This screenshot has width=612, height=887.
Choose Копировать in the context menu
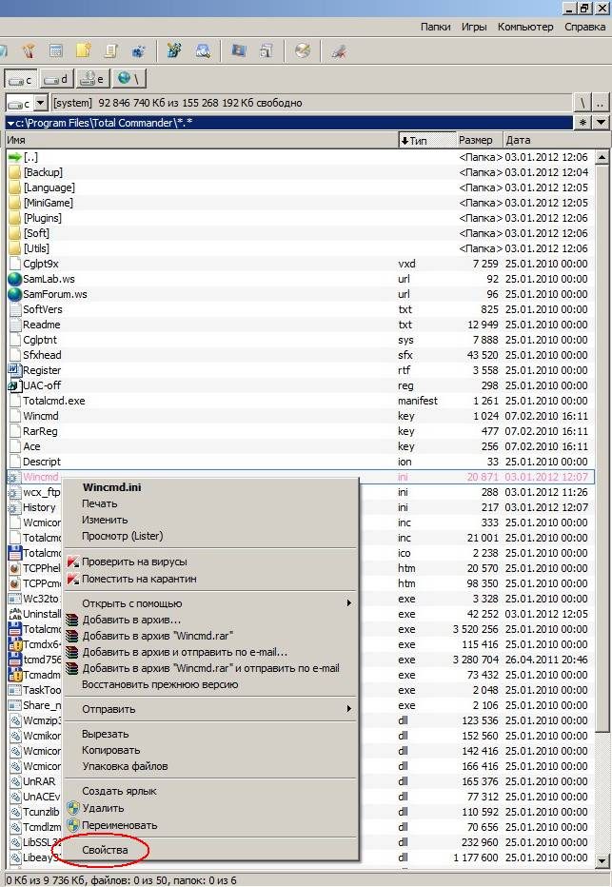pos(110,750)
